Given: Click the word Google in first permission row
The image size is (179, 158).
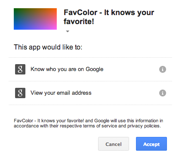Looking at the screenshot, I should pos(95,69).
